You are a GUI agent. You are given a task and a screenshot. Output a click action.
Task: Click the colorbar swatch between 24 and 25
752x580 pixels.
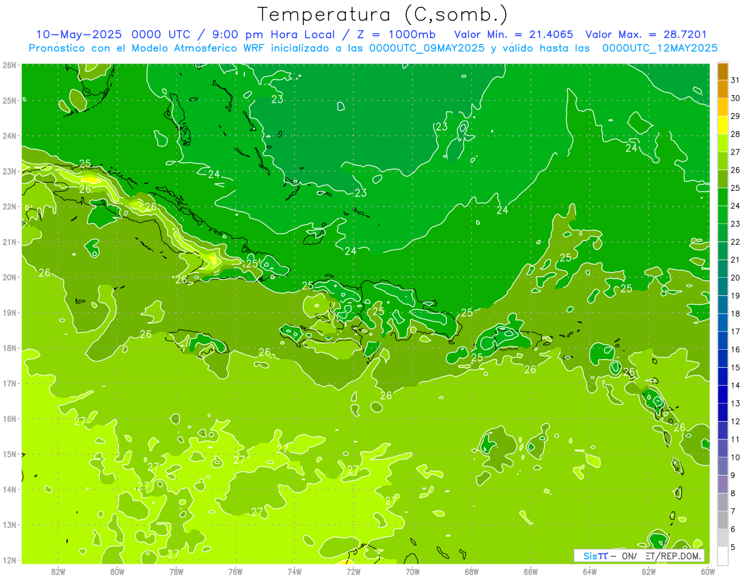[x=723, y=197]
